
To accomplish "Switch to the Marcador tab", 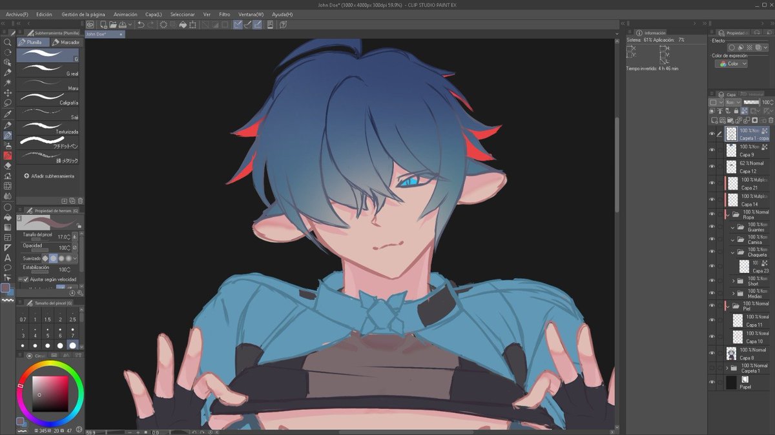I will click(x=65, y=42).
